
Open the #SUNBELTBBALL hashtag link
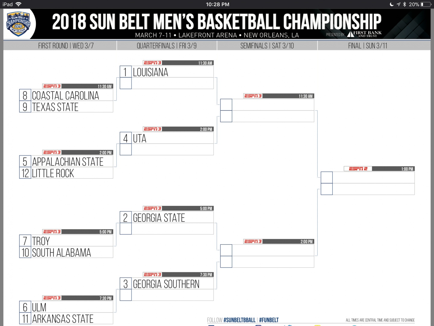[x=239, y=320]
